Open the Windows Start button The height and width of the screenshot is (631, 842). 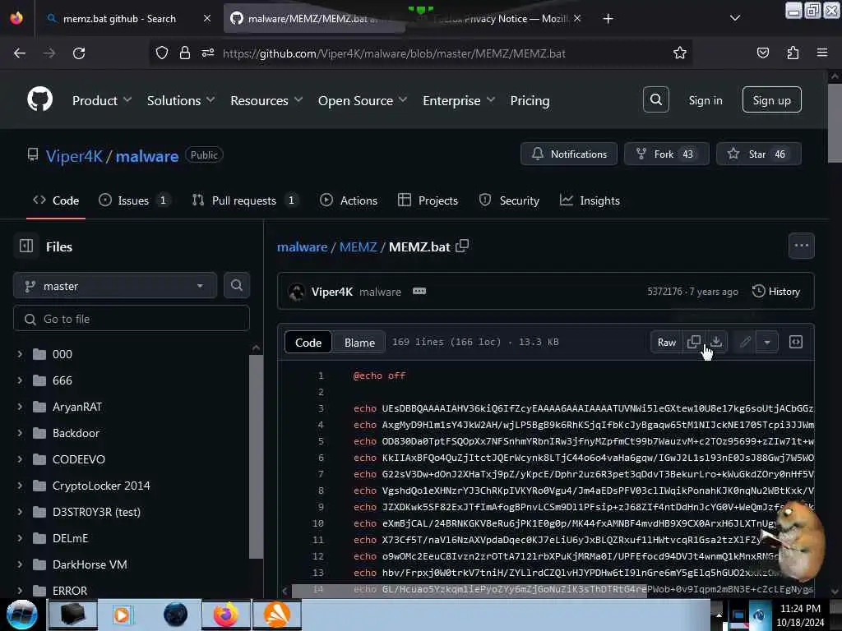click(21, 615)
